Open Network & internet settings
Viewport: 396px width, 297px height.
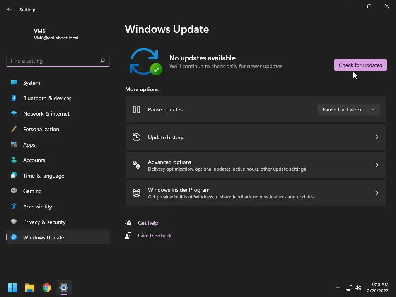pyautogui.click(x=58, y=114)
